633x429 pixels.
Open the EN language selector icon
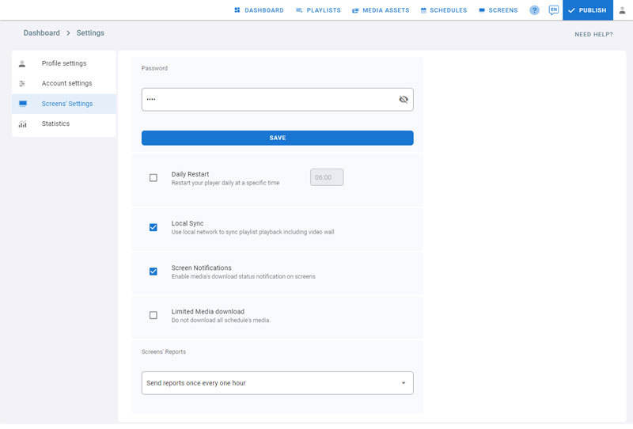click(554, 10)
